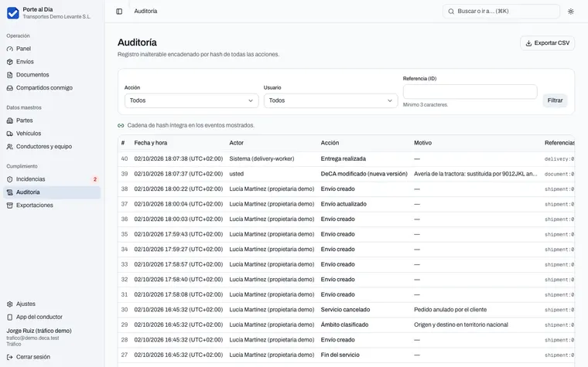Screen dimensions: 588x367
Task: Click the Exportaciones archive icon
Action: click(x=10, y=206)
